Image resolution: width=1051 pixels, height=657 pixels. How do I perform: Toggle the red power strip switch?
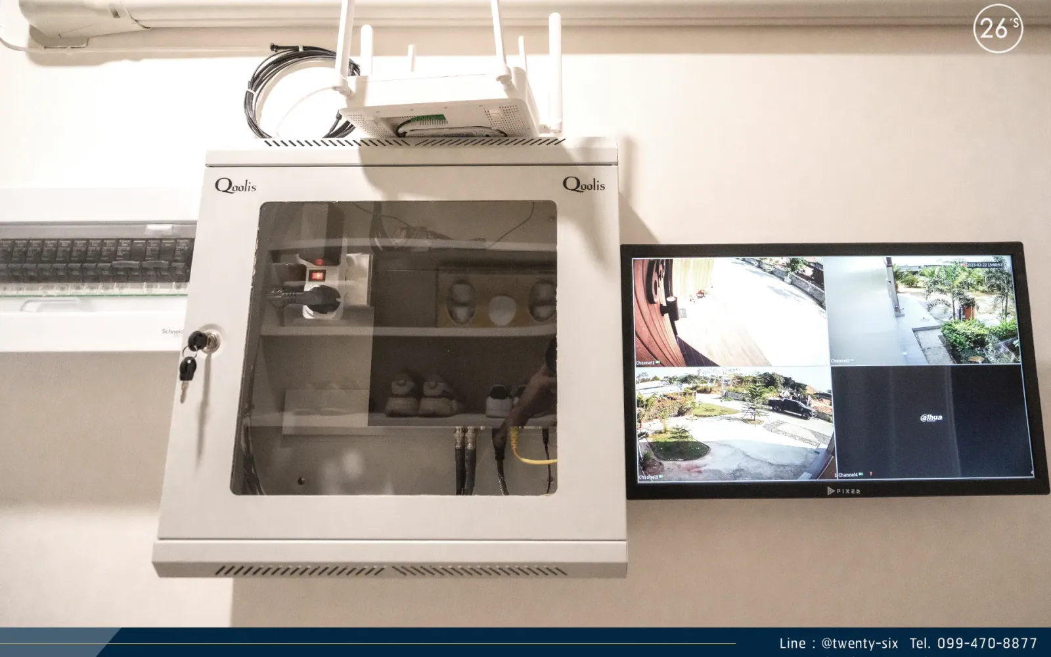point(318,276)
